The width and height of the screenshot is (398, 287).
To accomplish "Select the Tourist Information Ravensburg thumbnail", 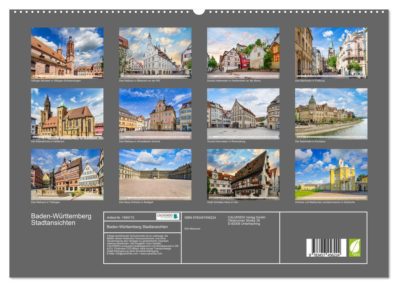I will 243,114.
